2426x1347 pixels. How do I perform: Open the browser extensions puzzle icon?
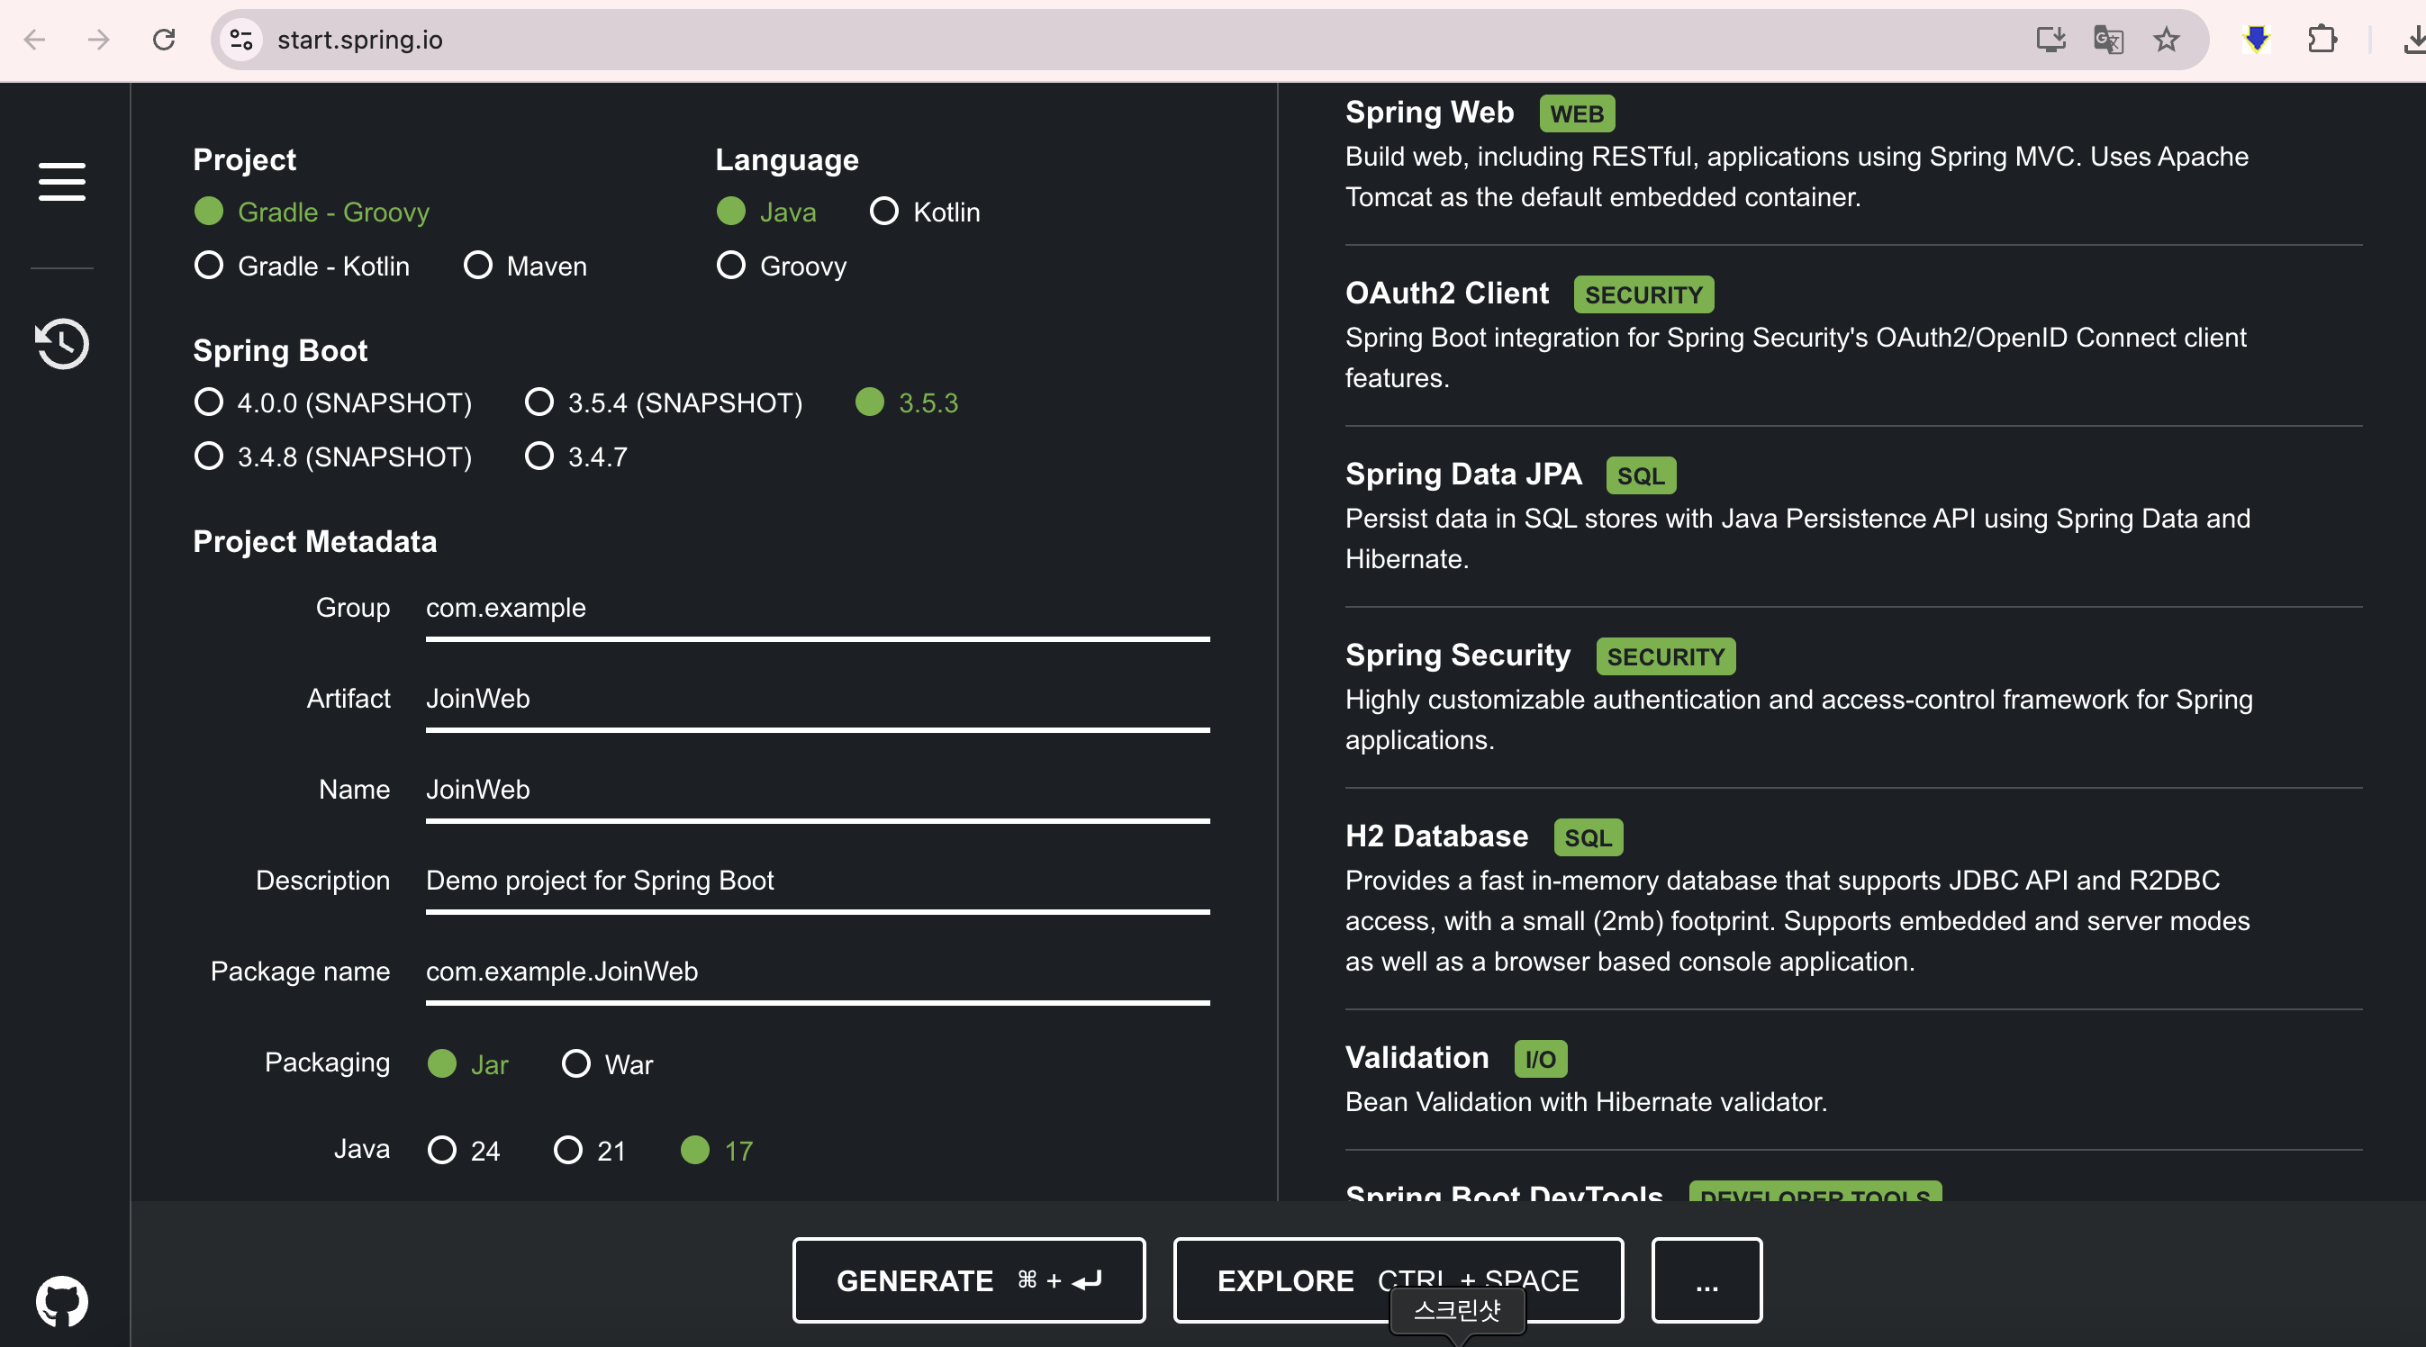tap(2322, 40)
